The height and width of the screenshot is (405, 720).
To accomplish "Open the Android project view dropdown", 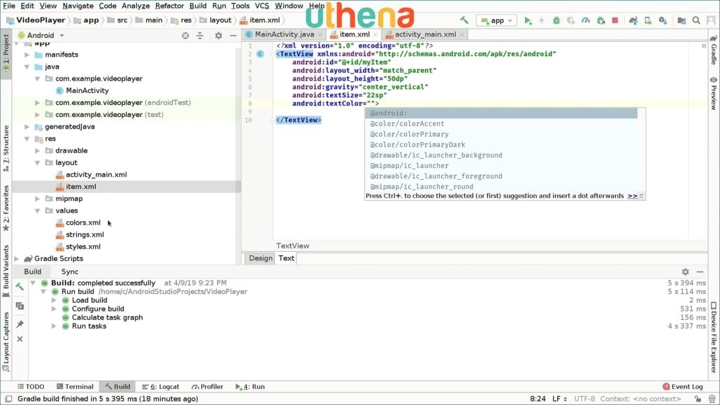I will point(41,36).
